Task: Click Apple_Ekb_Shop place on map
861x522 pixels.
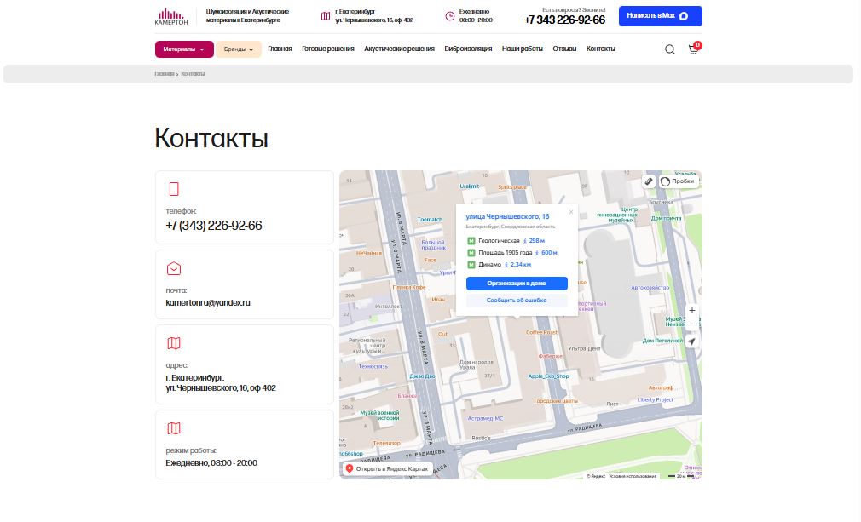Action: click(548, 376)
